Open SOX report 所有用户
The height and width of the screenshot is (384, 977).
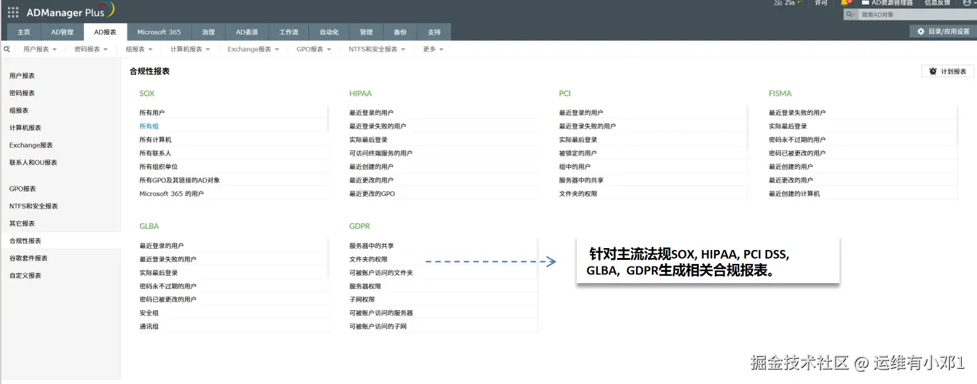click(152, 113)
